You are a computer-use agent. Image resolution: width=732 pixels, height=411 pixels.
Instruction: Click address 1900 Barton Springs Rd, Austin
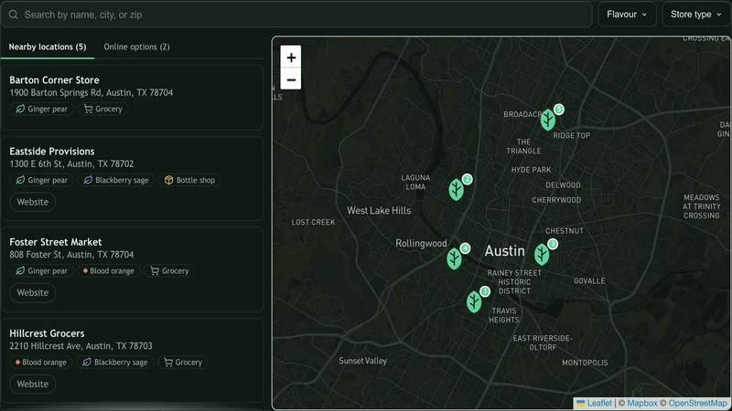point(91,93)
